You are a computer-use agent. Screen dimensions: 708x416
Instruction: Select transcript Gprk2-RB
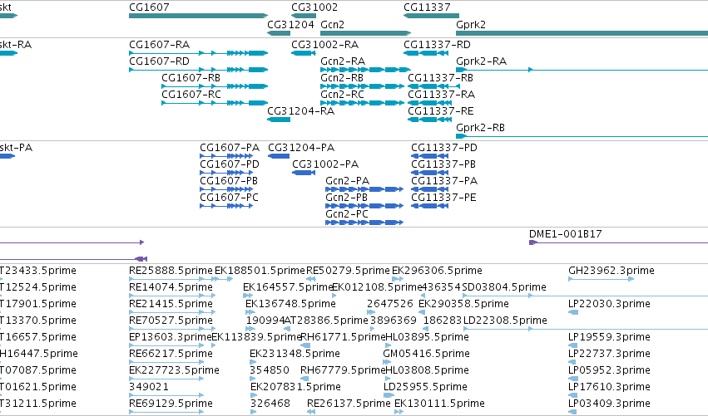(582, 136)
